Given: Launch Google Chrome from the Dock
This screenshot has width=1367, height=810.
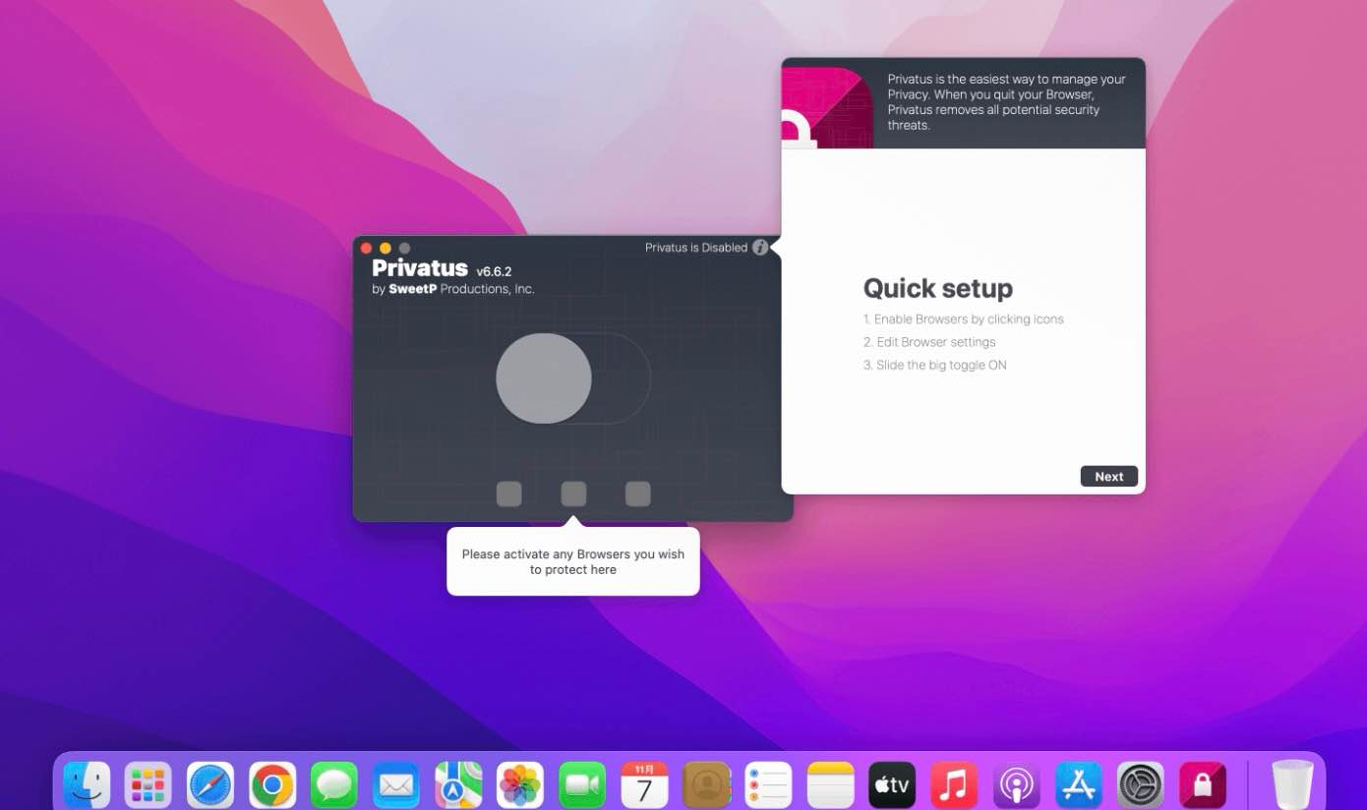Looking at the screenshot, I should (272, 785).
